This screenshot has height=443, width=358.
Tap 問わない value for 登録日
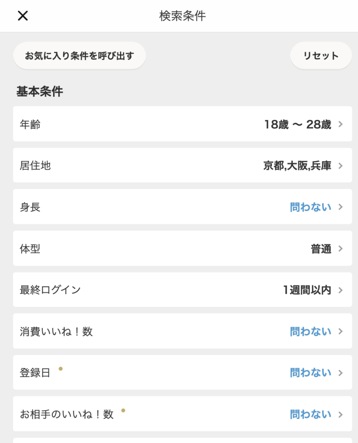(310, 372)
